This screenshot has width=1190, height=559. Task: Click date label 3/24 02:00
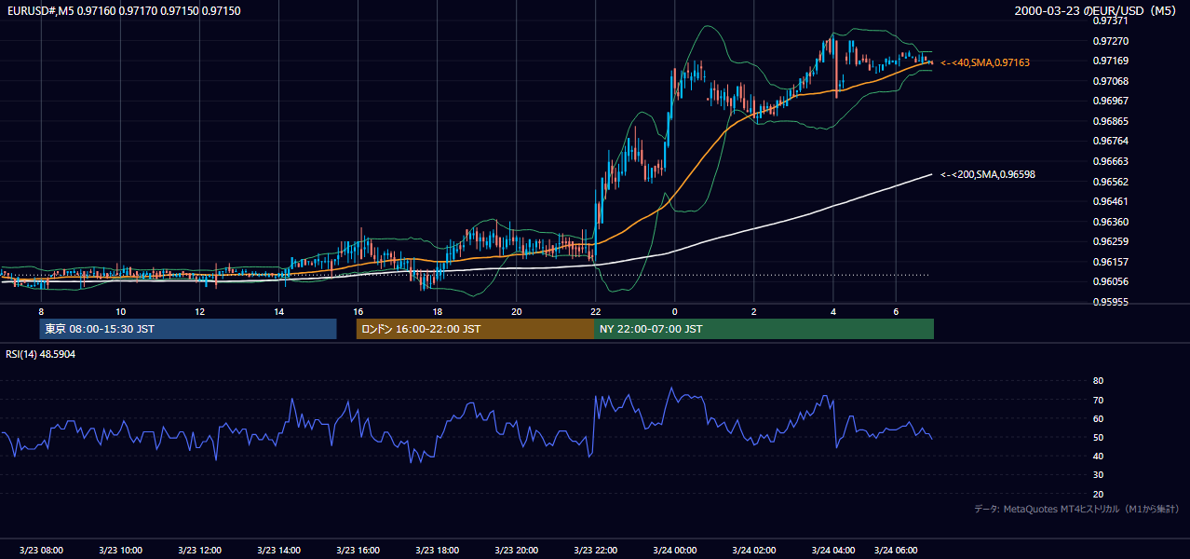point(754,551)
